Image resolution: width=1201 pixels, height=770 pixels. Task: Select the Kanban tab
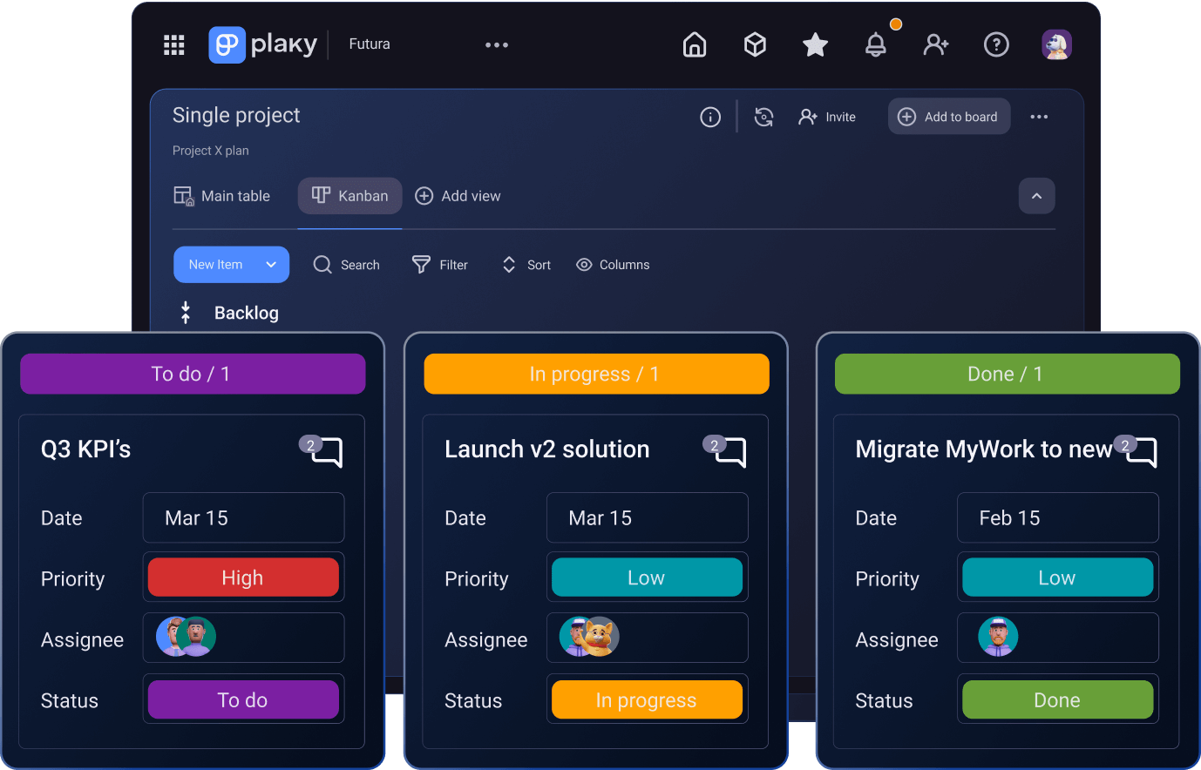pos(349,196)
